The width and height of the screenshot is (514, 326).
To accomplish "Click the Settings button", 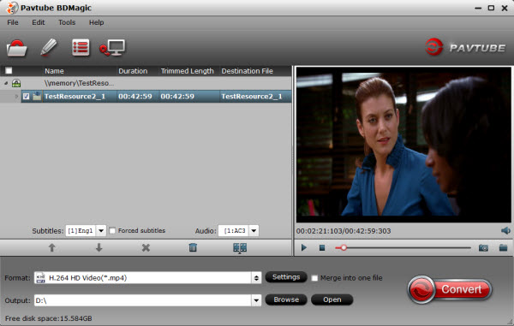I will 286,277.
